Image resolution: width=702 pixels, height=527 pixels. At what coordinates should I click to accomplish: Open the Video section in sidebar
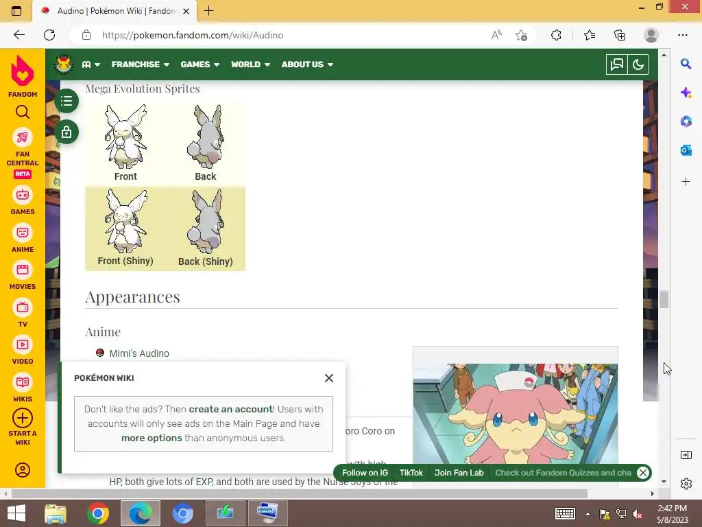[x=23, y=350]
